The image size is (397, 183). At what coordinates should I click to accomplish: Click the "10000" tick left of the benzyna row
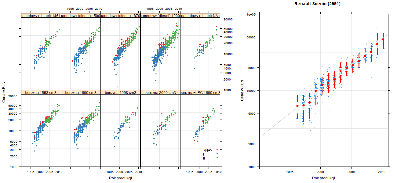tap(13, 131)
